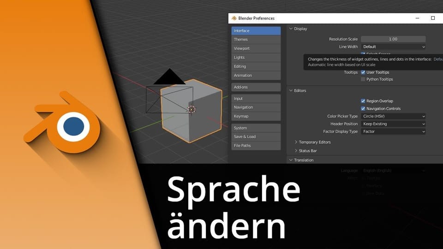This screenshot has height=249, width=443.
Task: Maximize the Blender Preferences window
Action: pyautogui.click(x=433, y=18)
